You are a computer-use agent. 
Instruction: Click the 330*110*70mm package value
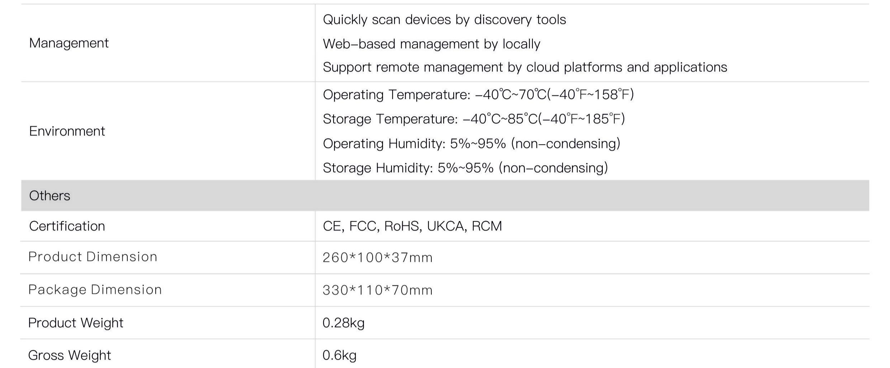pos(377,290)
